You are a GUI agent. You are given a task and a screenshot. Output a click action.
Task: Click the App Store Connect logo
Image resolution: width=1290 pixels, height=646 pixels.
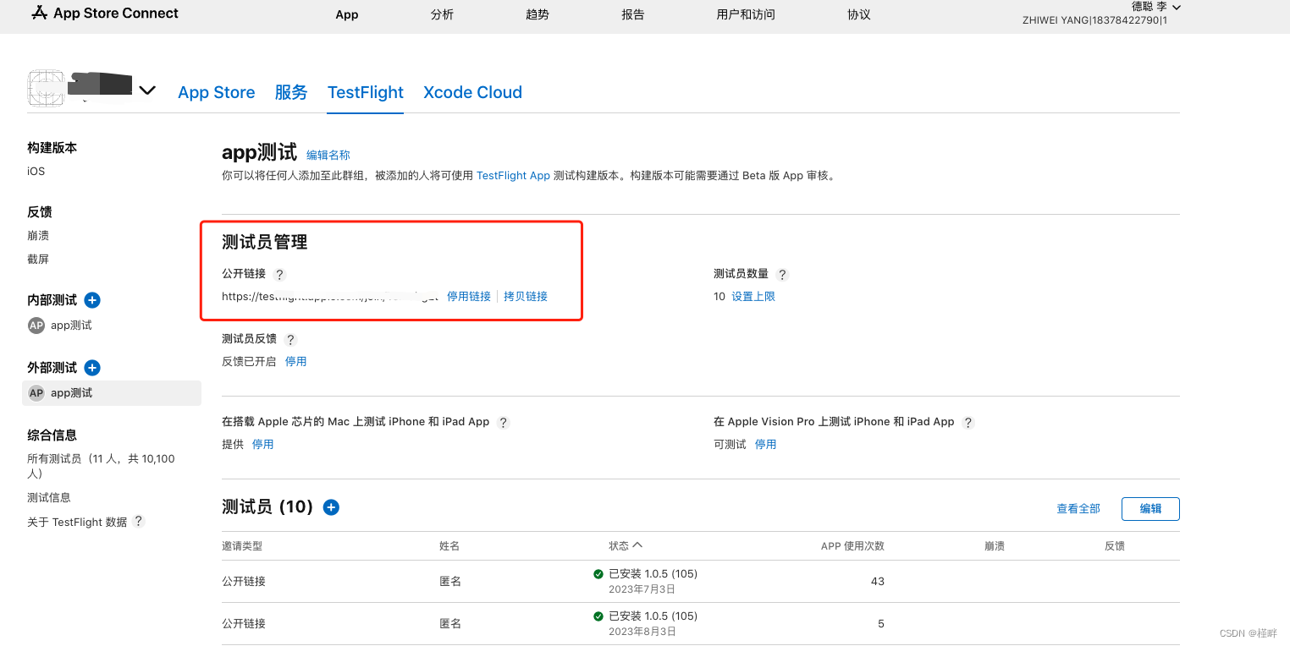tap(105, 14)
